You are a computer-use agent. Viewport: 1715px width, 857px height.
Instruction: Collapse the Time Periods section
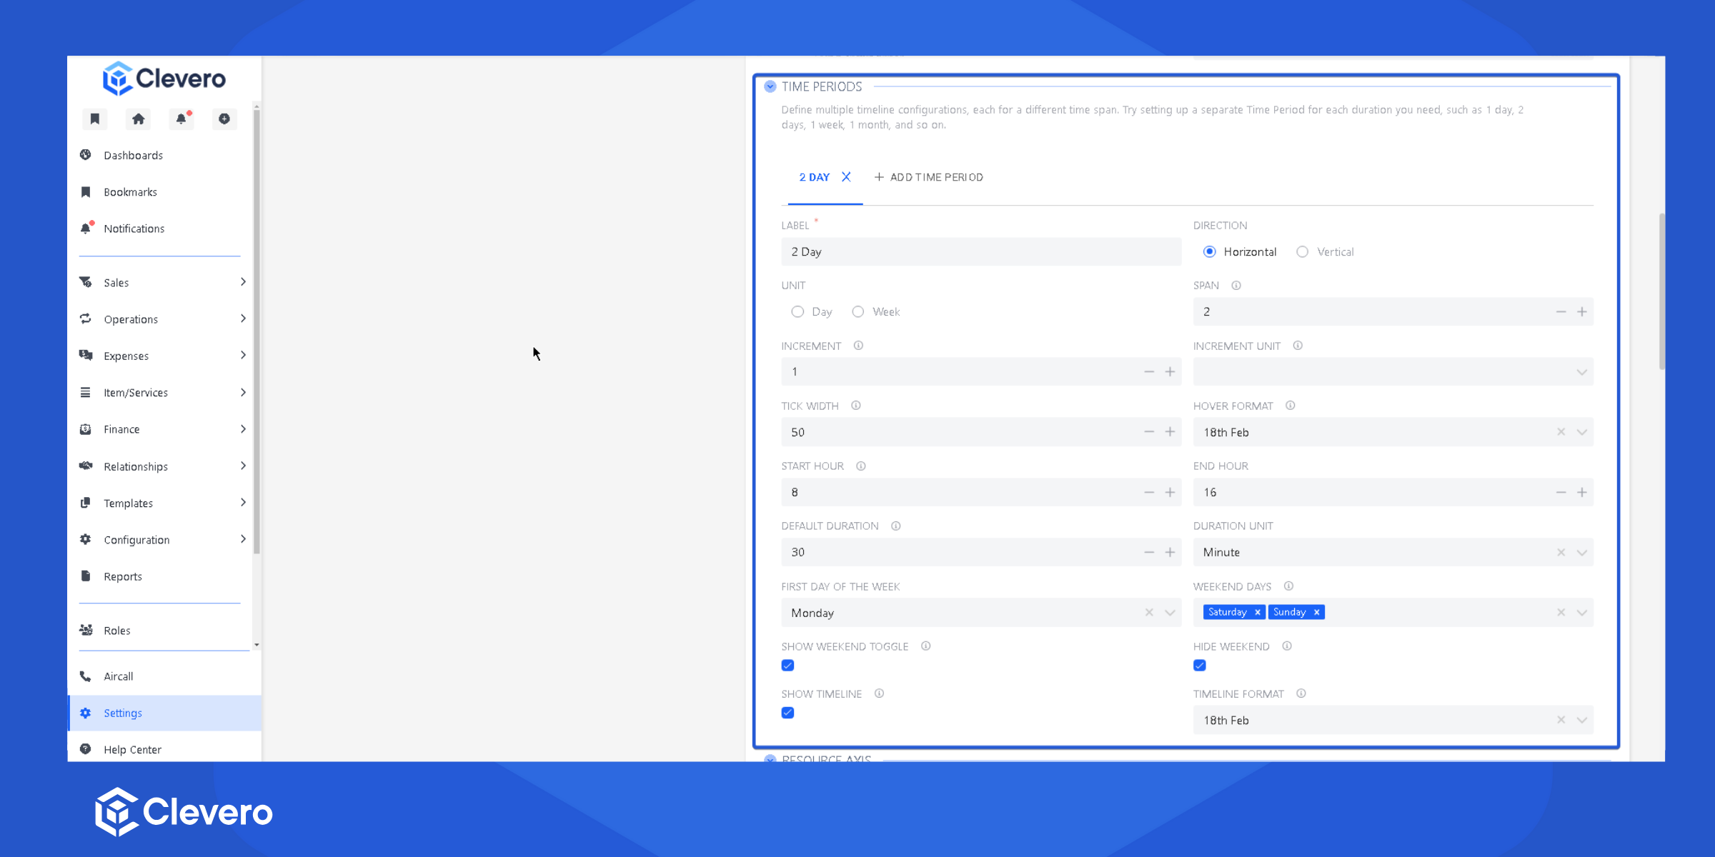click(x=770, y=86)
